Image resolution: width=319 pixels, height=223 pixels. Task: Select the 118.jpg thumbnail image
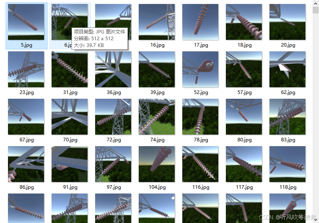pyautogui.click(x=287, y=164)
